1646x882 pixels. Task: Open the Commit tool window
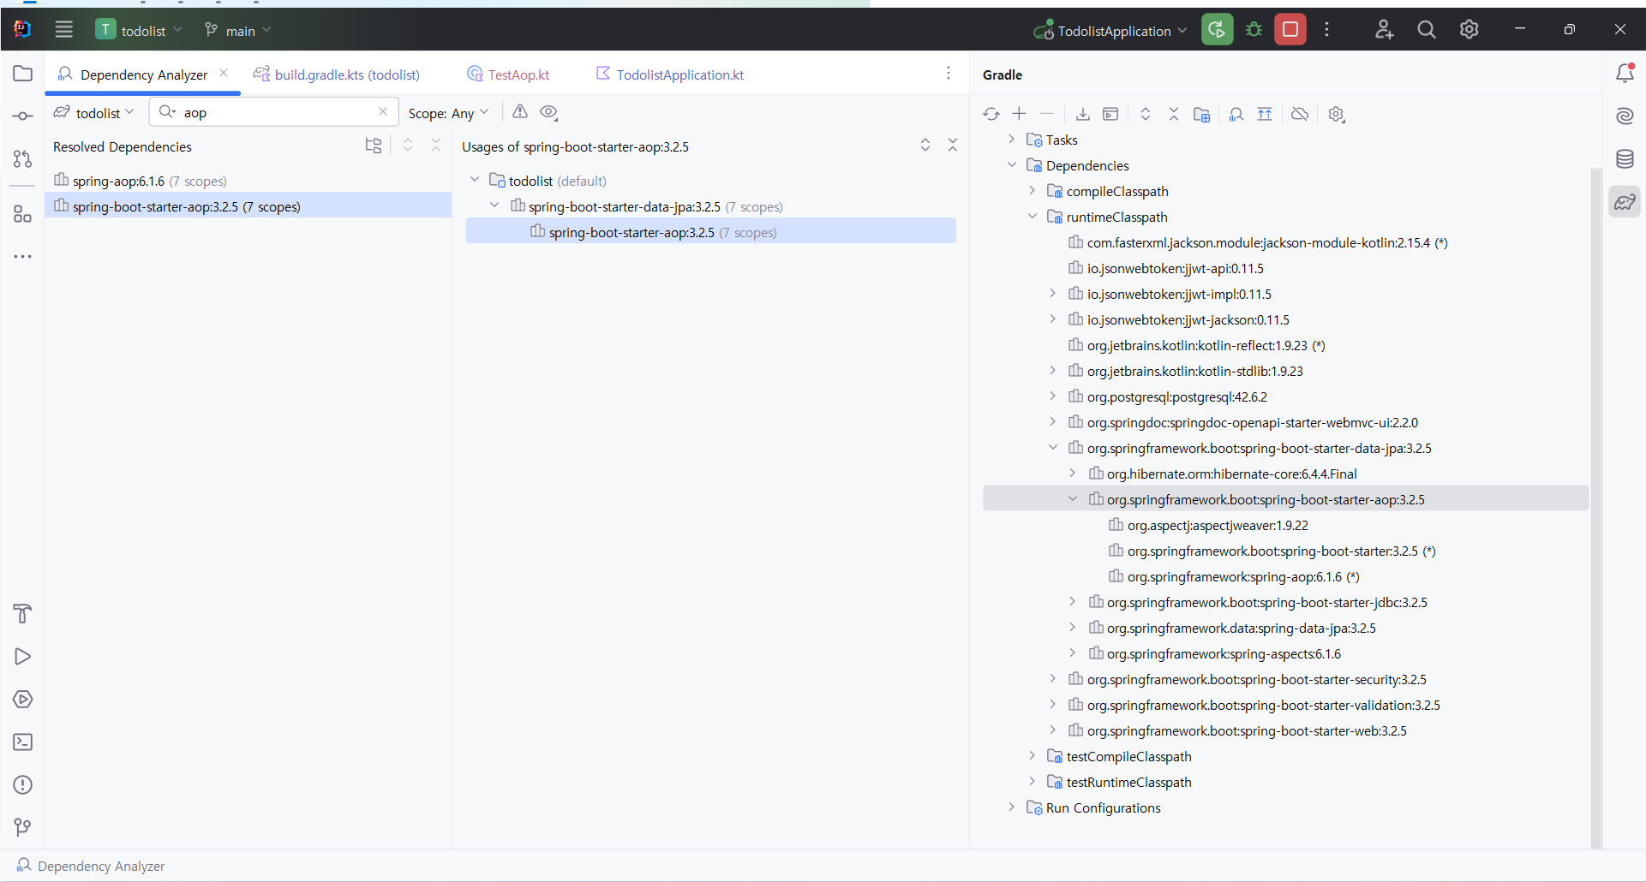(x=23, y=116)
